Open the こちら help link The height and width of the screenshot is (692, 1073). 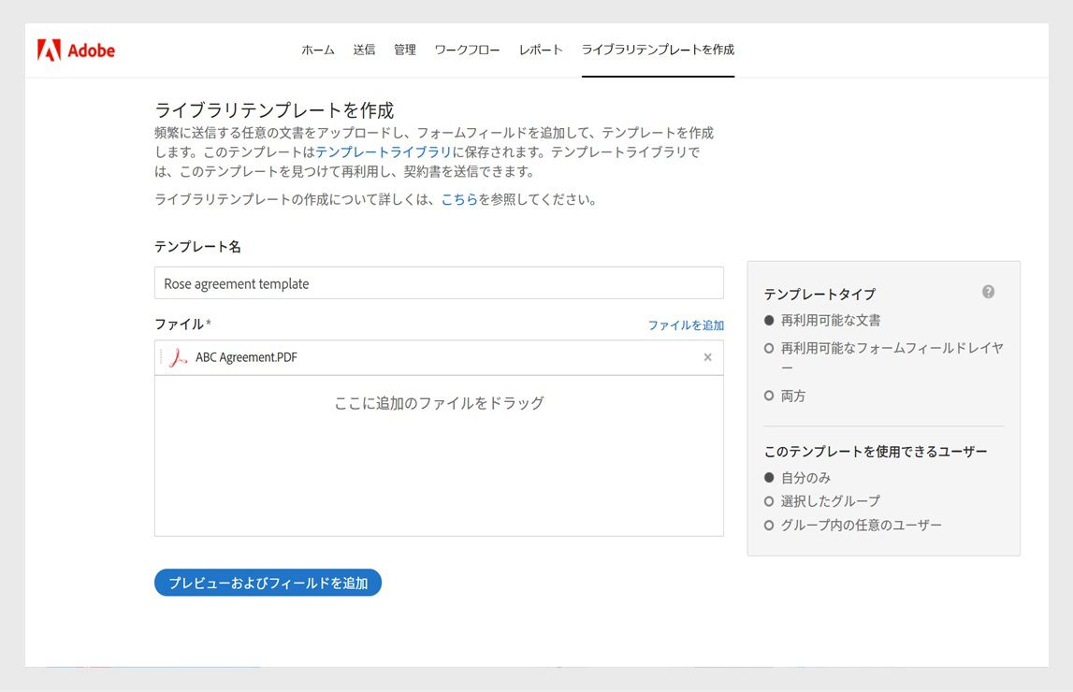pos(460,198)
